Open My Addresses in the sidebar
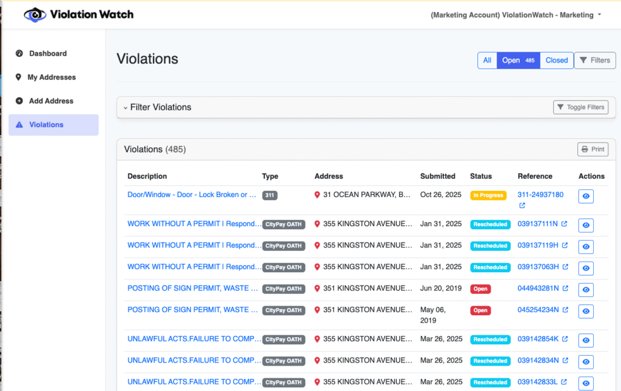The width and height of the screenshot is (621, 391). tap(52, 77)
